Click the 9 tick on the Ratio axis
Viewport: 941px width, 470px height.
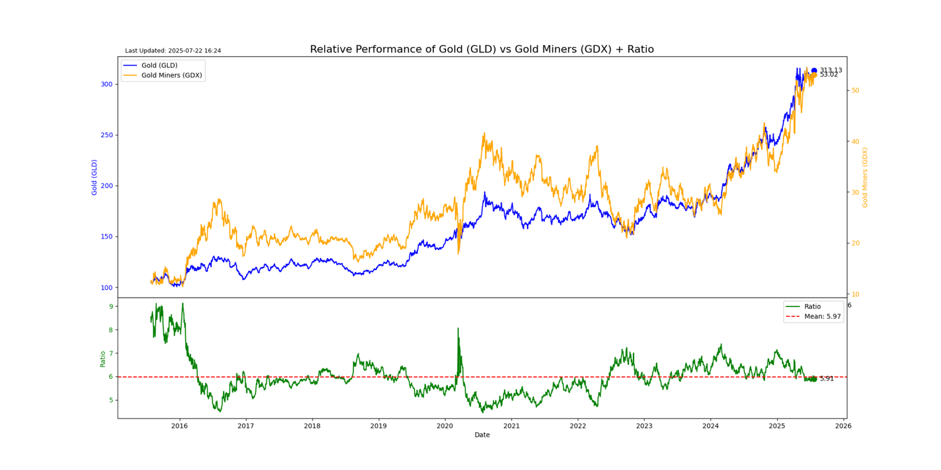[111, 307]
